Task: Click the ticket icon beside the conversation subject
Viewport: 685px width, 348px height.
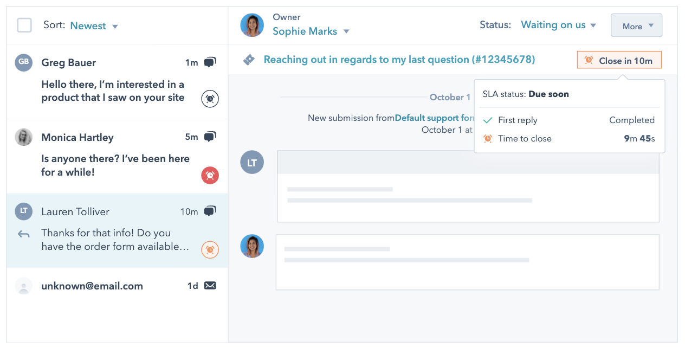Action: pos(249,60)
